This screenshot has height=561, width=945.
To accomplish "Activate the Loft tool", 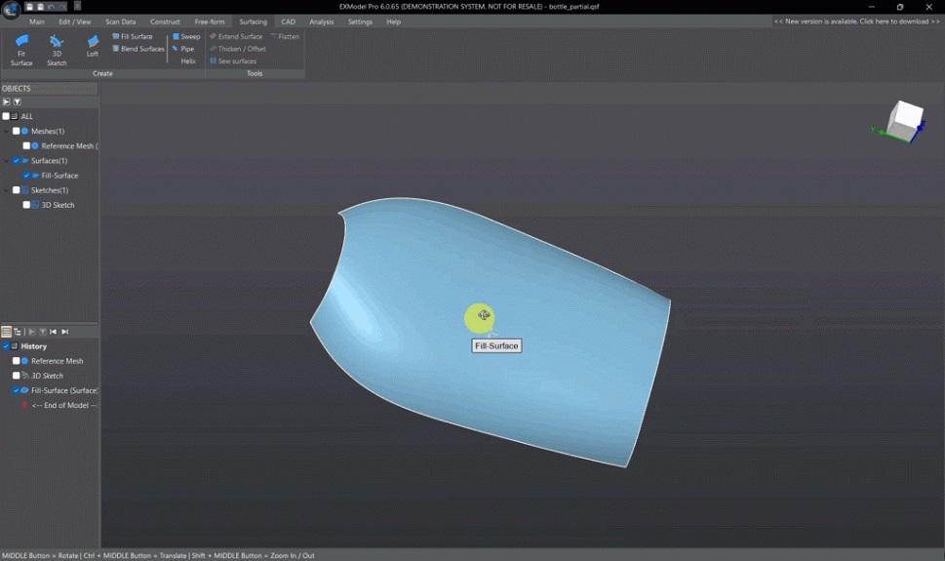I will coord(93,46).
